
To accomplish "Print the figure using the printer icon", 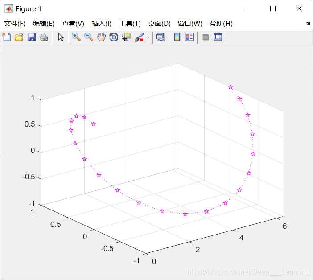I will pos(44,37).
